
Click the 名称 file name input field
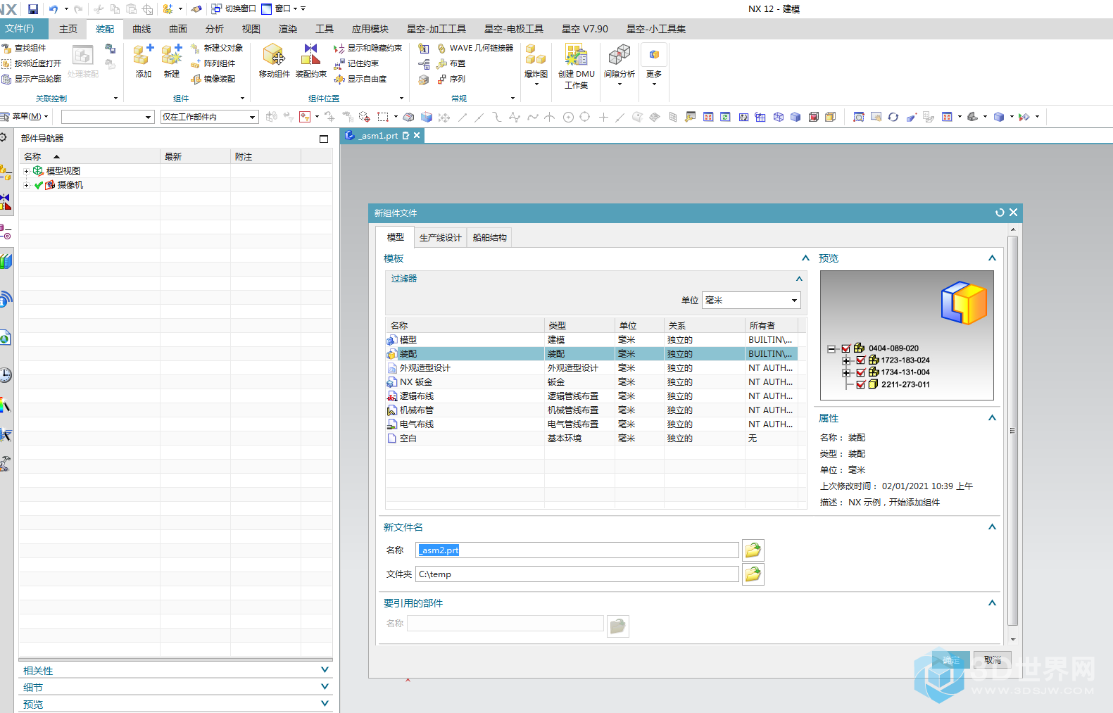(x=577, y=550)
